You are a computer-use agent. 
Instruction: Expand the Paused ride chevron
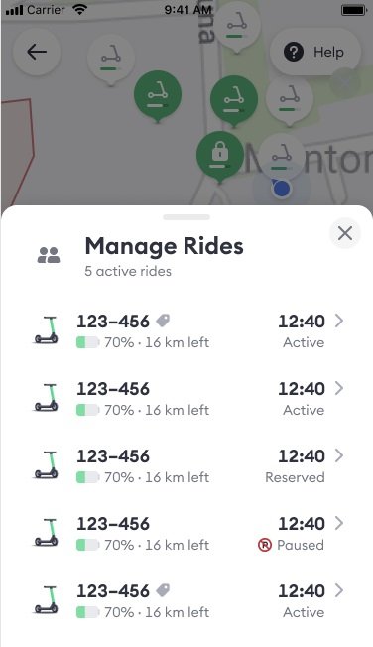pyautogui.click(x=338, y=523)
